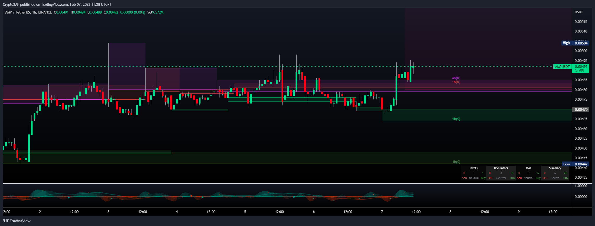
Task: Click day 4 on the time axis
Action: (177, 212)
